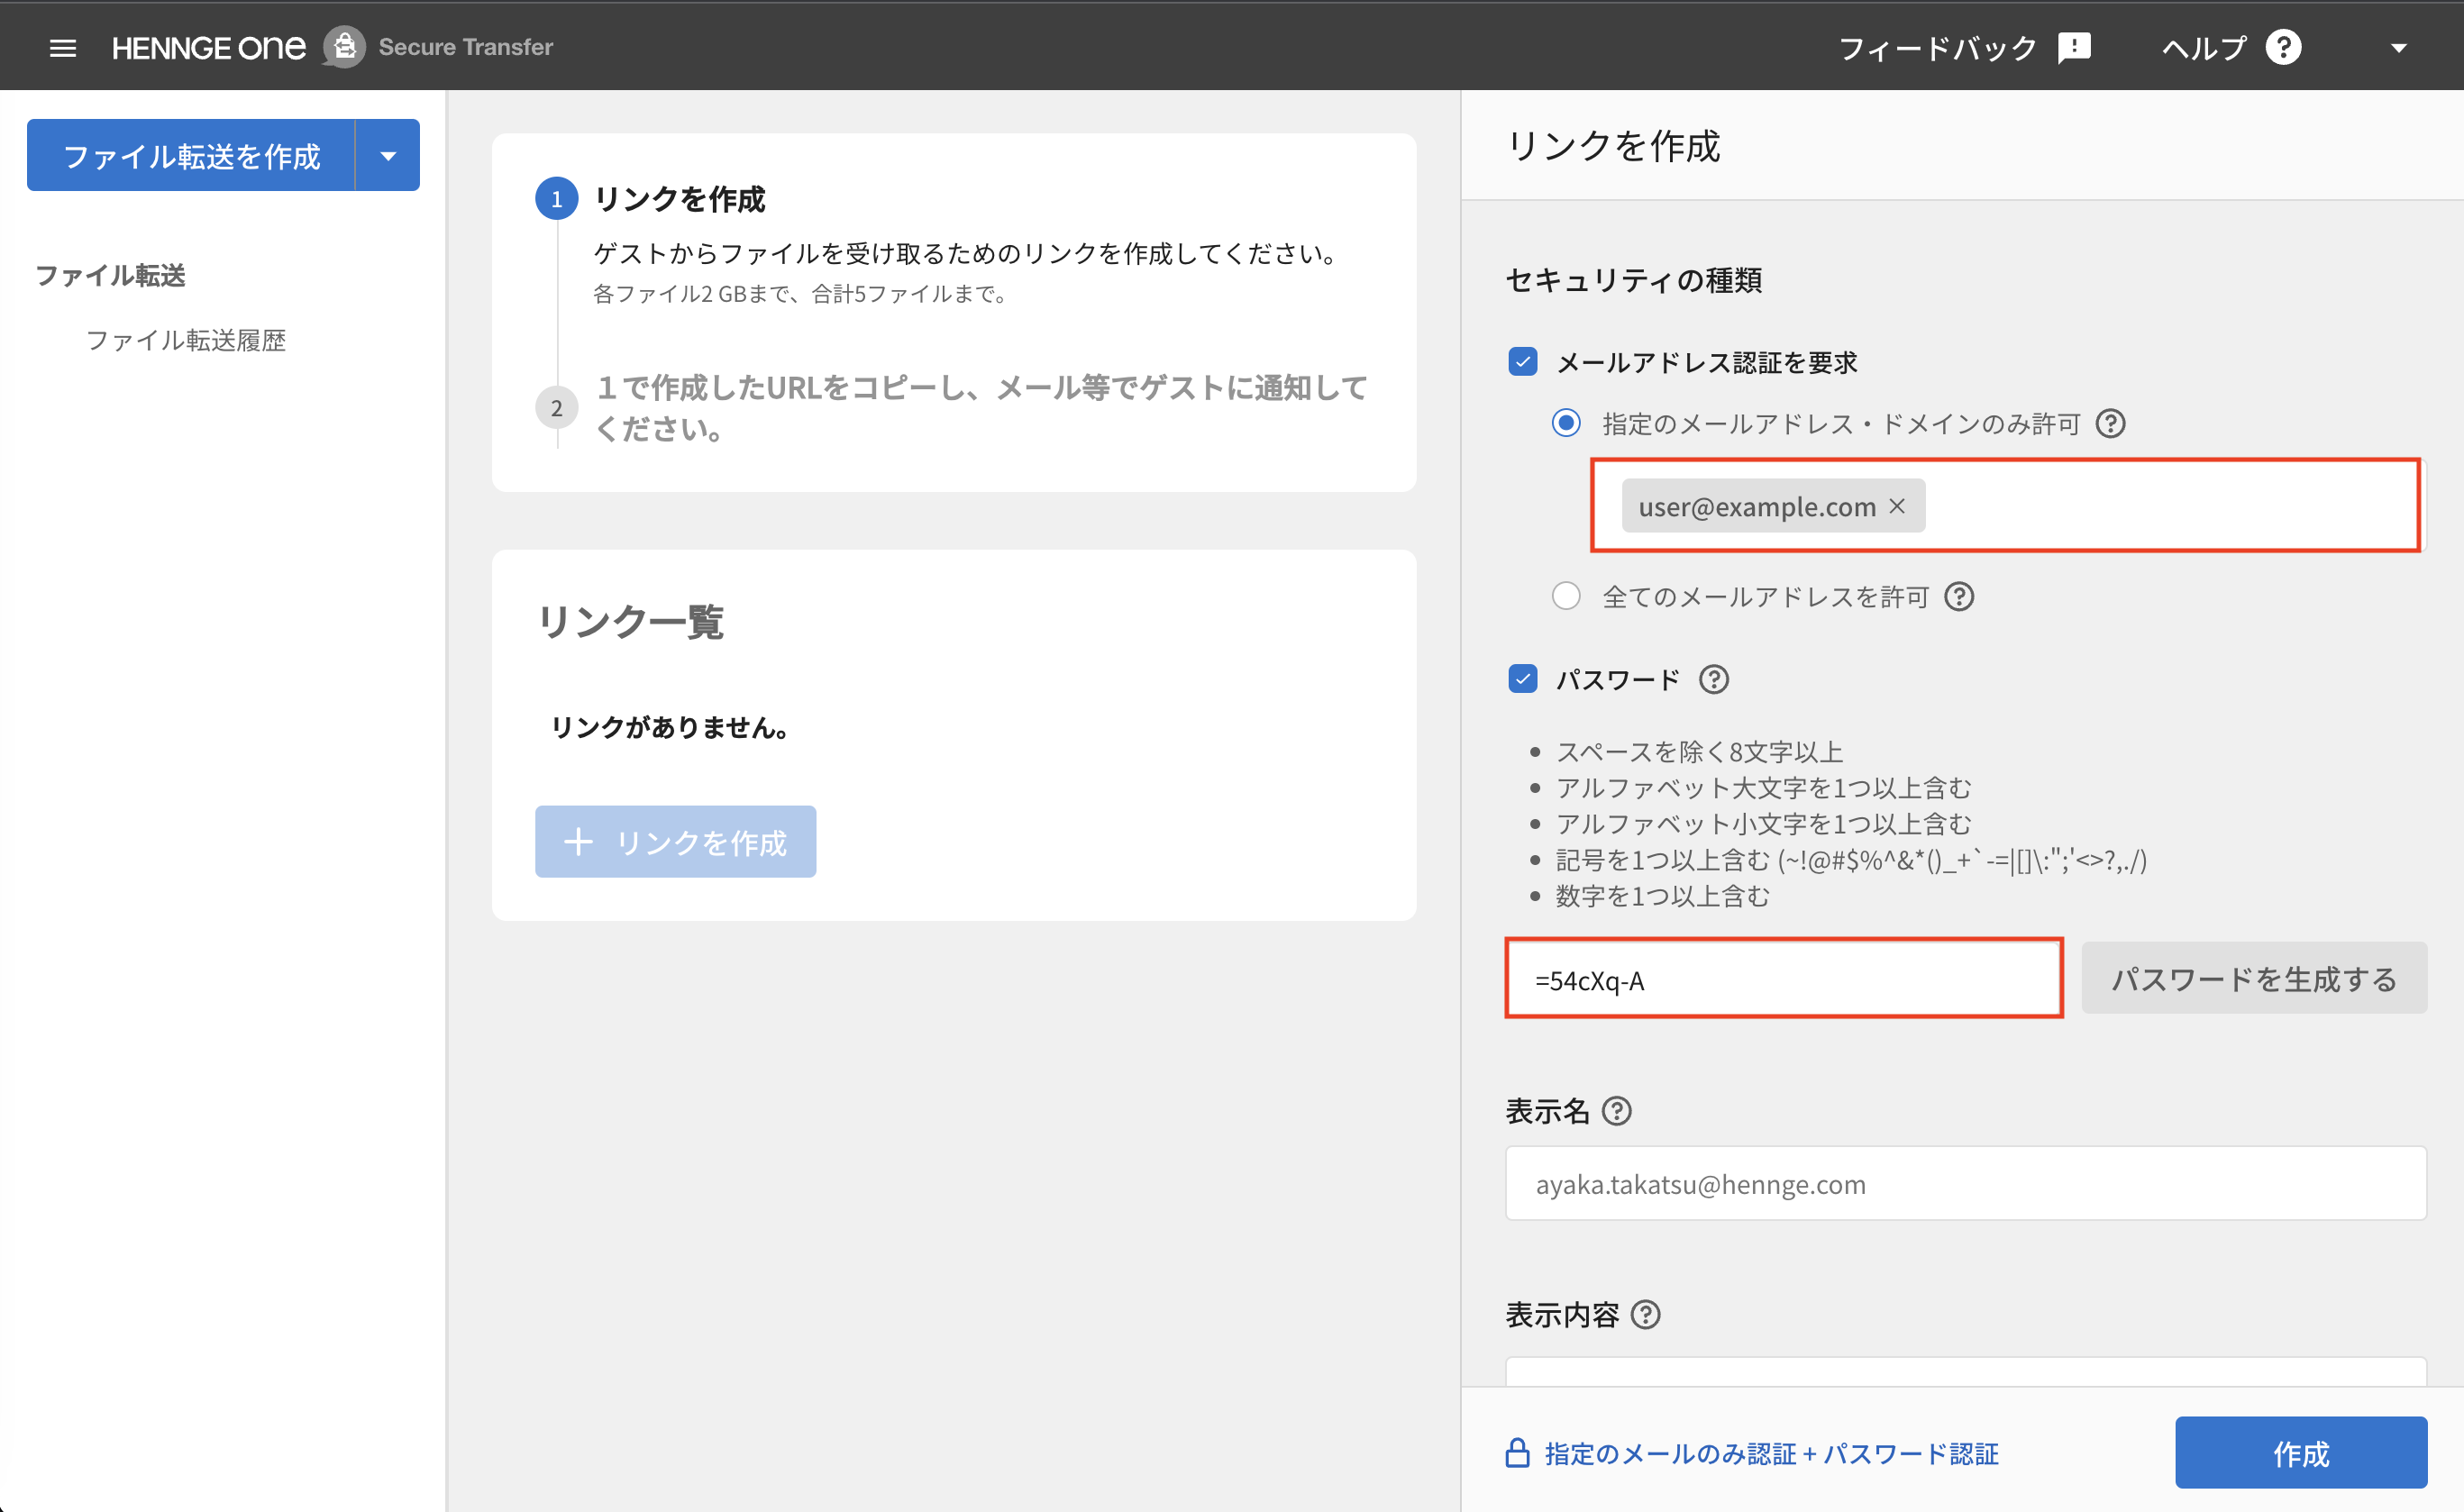This screenshot has height=1512, width=2464.
Task: Open the フィードバック comment icon
Action: 2073,47
